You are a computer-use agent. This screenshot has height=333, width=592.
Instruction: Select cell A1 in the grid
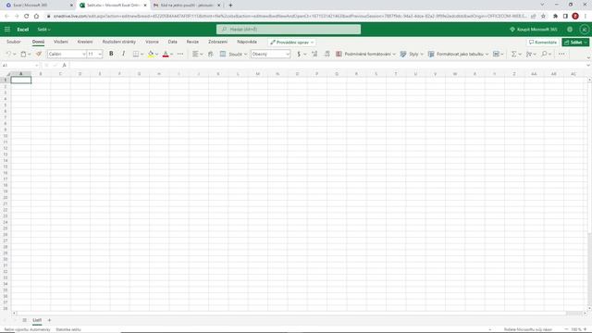21,80
